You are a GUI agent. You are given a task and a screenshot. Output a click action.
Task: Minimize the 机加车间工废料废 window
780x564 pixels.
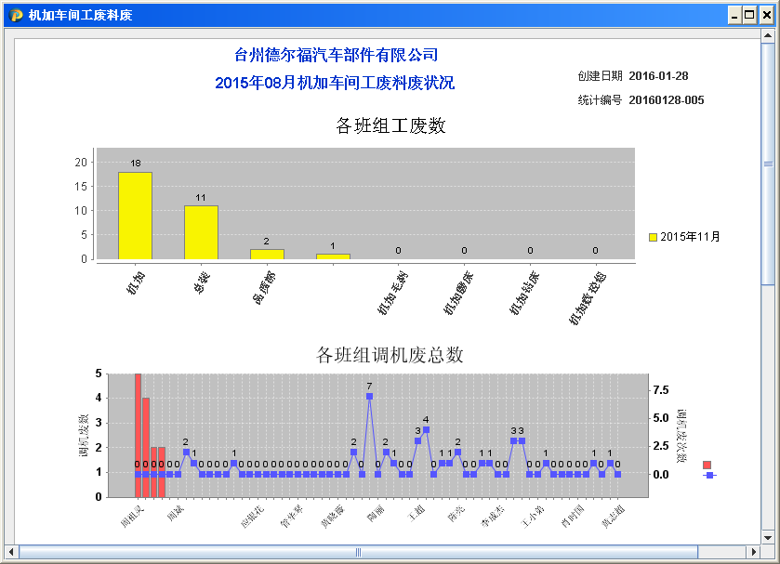coord(734,16)
